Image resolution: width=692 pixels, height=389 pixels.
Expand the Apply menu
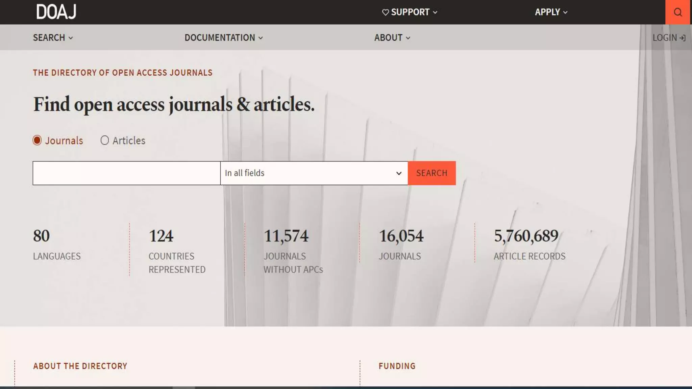point(547,12)
